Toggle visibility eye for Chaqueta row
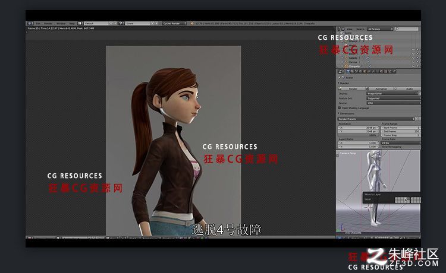 tap(413, 66)
